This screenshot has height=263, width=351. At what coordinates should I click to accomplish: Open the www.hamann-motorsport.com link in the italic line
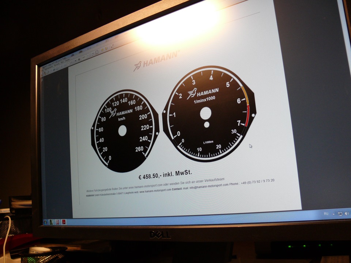[x=145, y=187]
